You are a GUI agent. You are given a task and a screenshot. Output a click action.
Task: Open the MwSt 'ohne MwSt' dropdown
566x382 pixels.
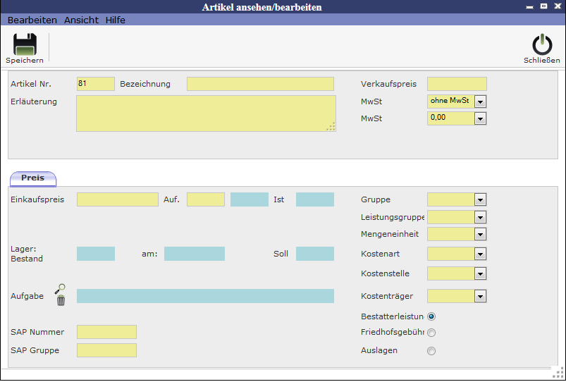[481, 101]
